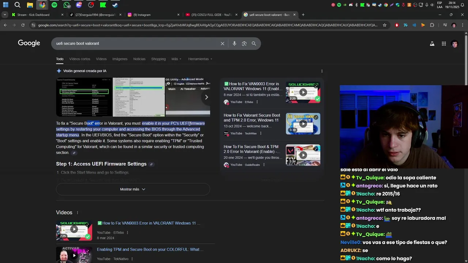Go back to the previous page
Viewport: 468px width, 263px height.
point(5,25)
